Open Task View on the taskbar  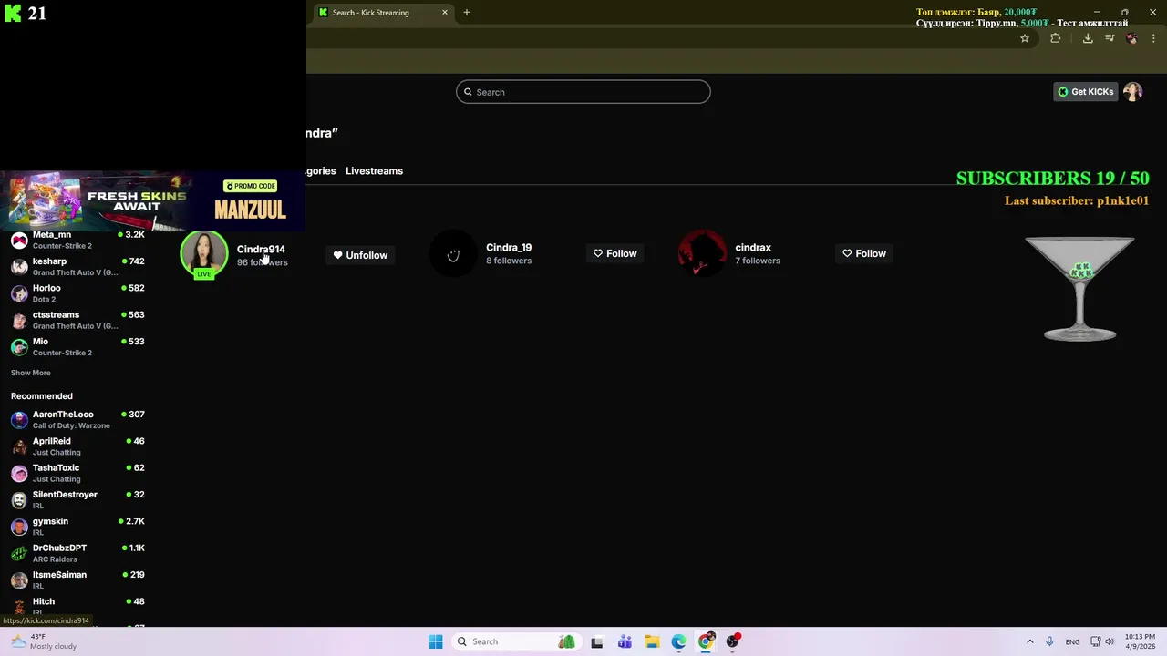point(597,641)
